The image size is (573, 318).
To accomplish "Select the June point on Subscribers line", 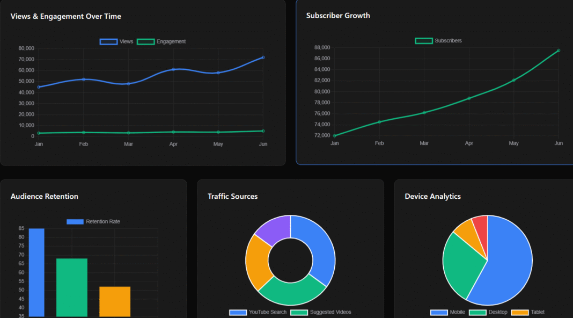I will point(559,50).
